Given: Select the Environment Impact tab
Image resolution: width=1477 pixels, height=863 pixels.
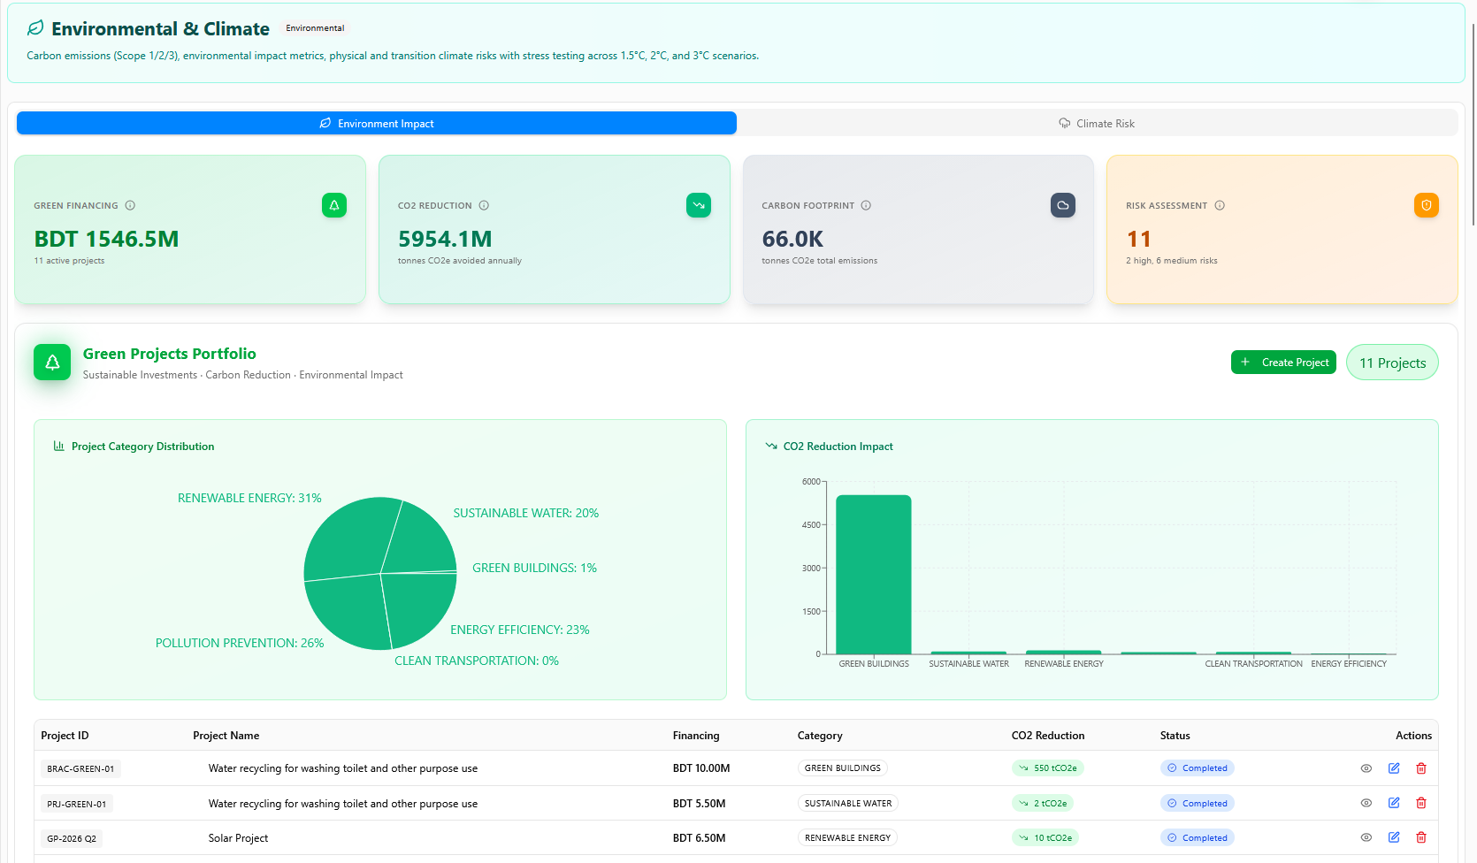Looking at the screenshot, I should pyautogui.click(x=377, y=124).
